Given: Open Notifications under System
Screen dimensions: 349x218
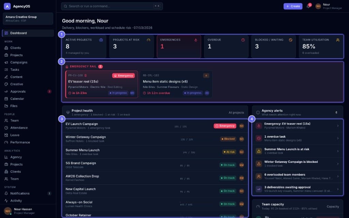Looking at the screenshot, I should (x=28, y=193).
